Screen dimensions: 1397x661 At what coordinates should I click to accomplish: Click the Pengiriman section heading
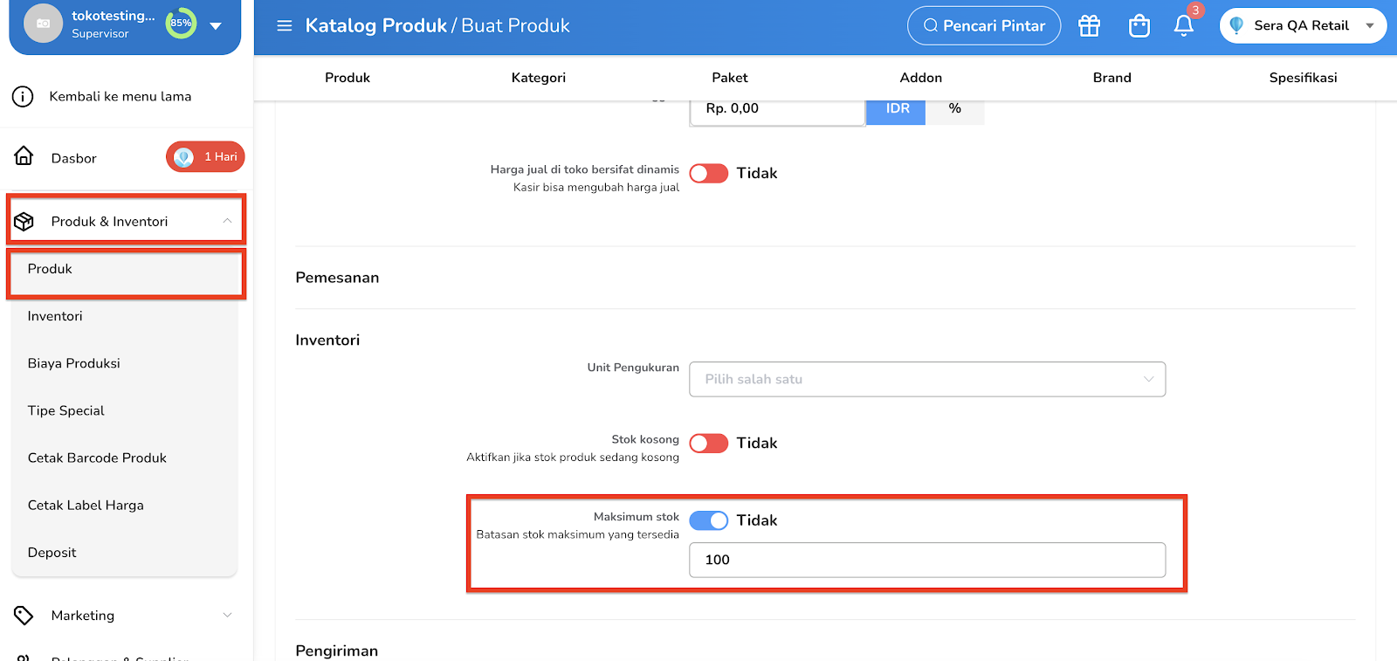tap(336, 651)
